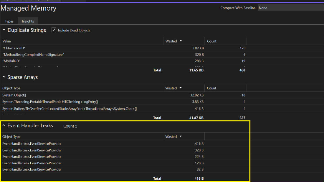Sort Sparse Arrays by Wasted column
Screen dimensions: 324x182
coord(184,88)
